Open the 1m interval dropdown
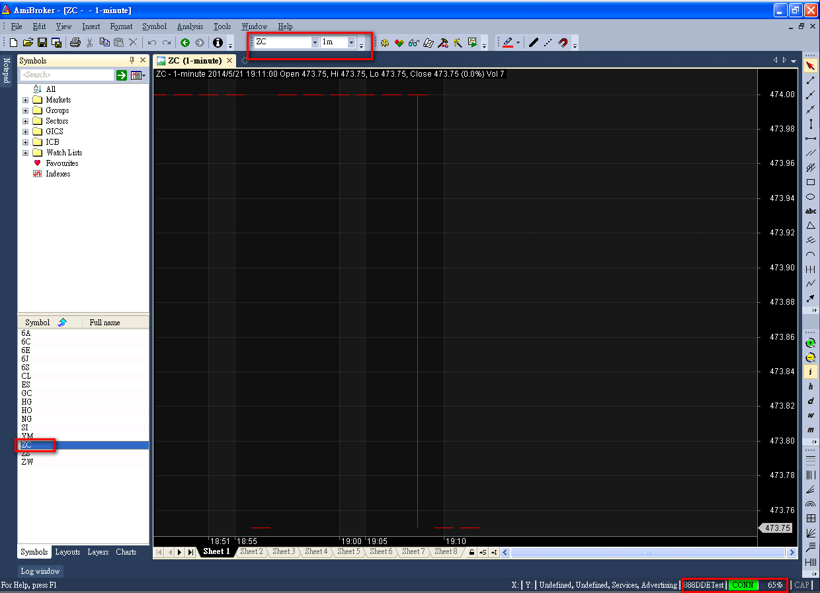Viewport: 820px width, 593px height. point(351,42)
